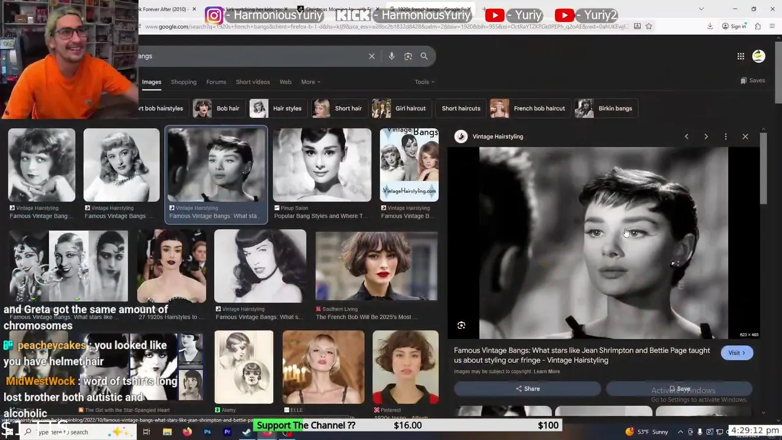Click the Share button in preview panel
The image size is (782, 440).
527,389
